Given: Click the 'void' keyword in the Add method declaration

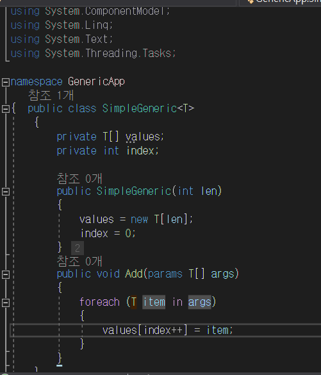Looking at the screenshot, I should [108, 274].
